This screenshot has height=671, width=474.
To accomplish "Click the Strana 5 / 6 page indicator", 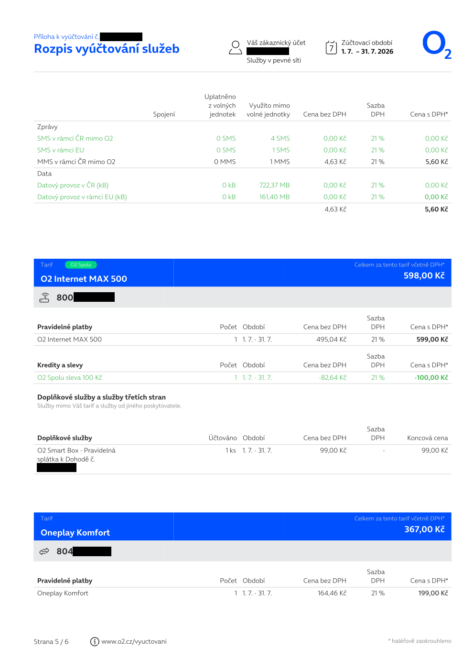I will click(51, 641).
